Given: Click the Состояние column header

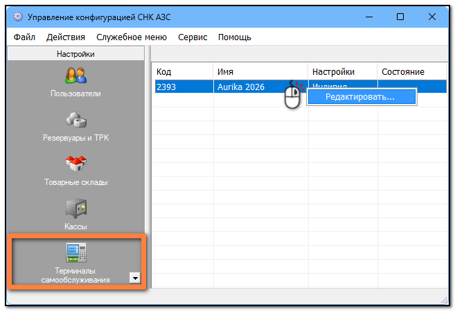Looking at the screenshot, I should tap(412, 71).
